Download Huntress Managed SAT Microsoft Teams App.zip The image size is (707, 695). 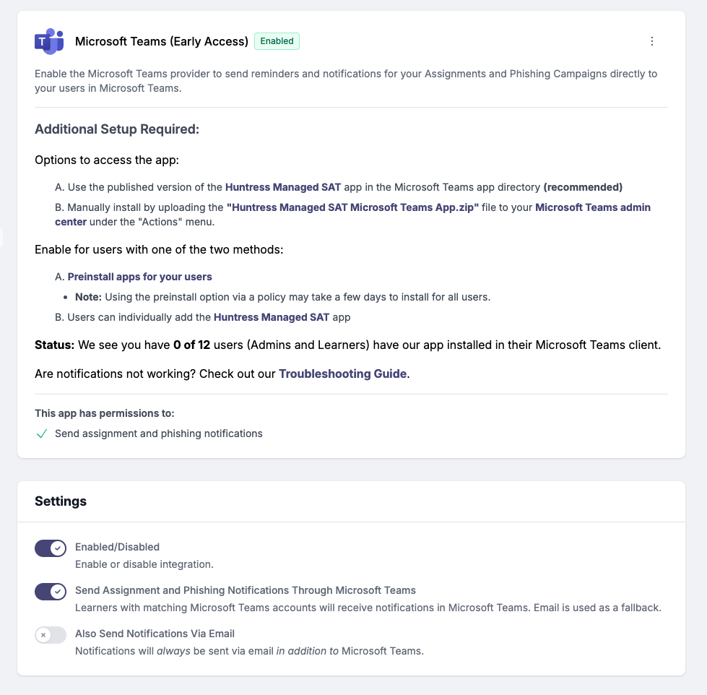352,207
